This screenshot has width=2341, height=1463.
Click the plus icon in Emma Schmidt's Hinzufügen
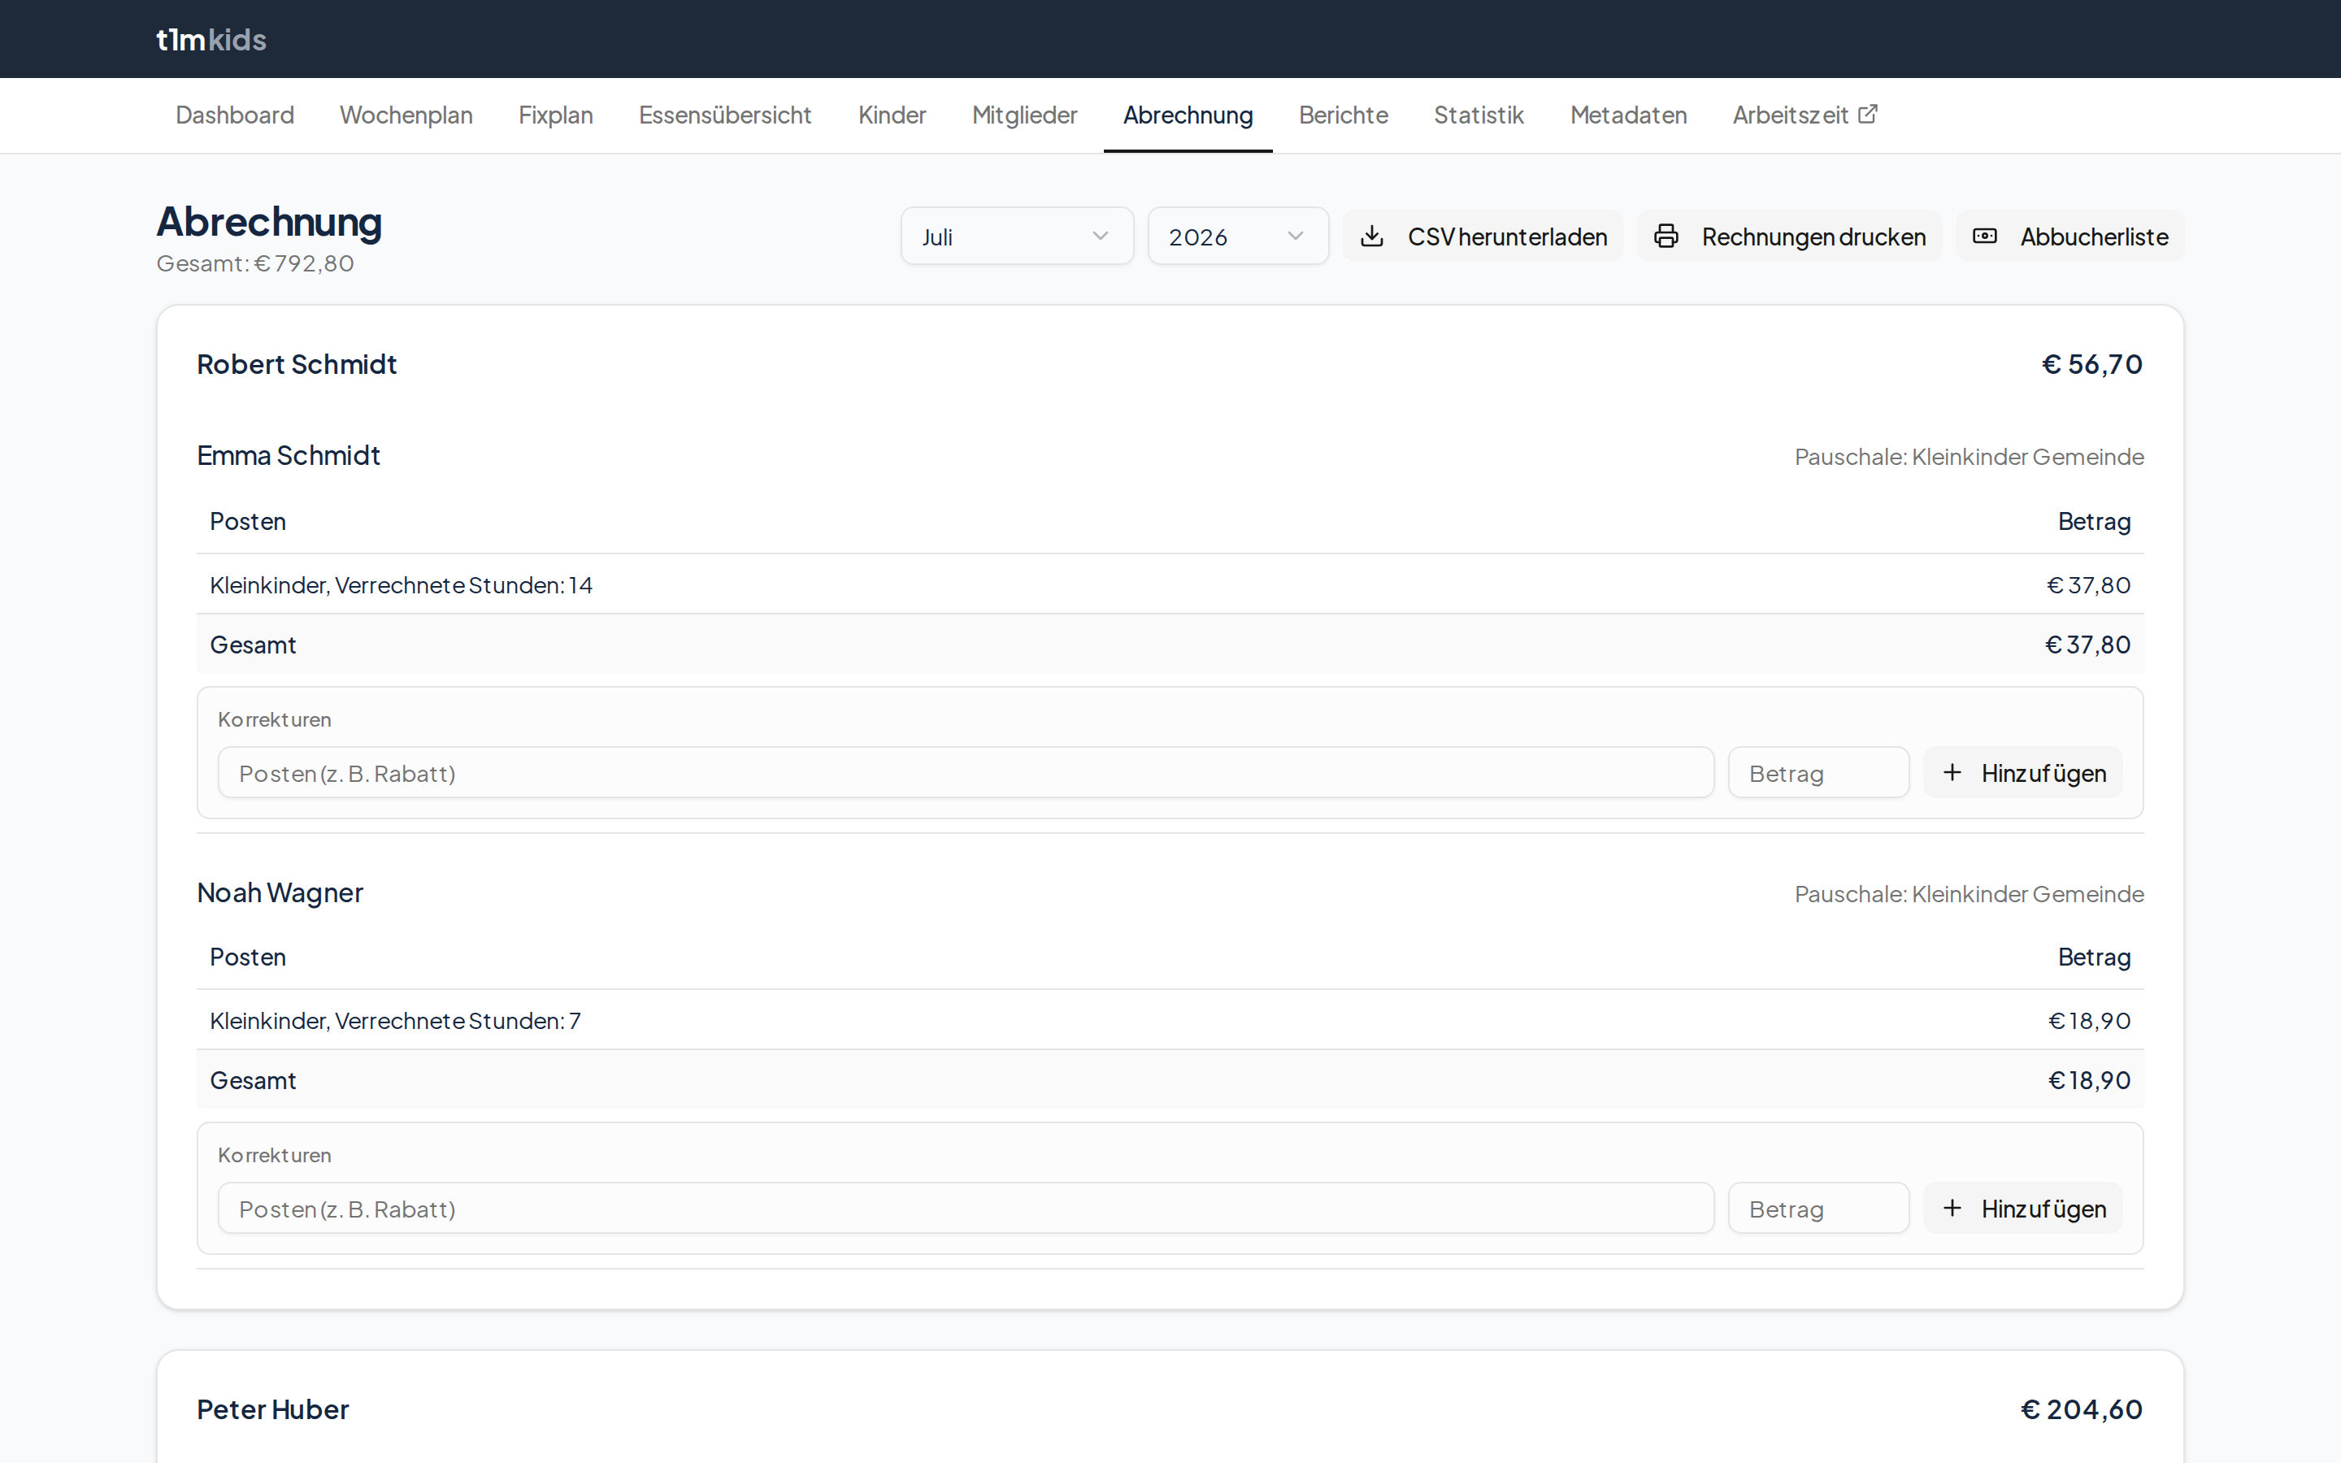point(1952,772)
